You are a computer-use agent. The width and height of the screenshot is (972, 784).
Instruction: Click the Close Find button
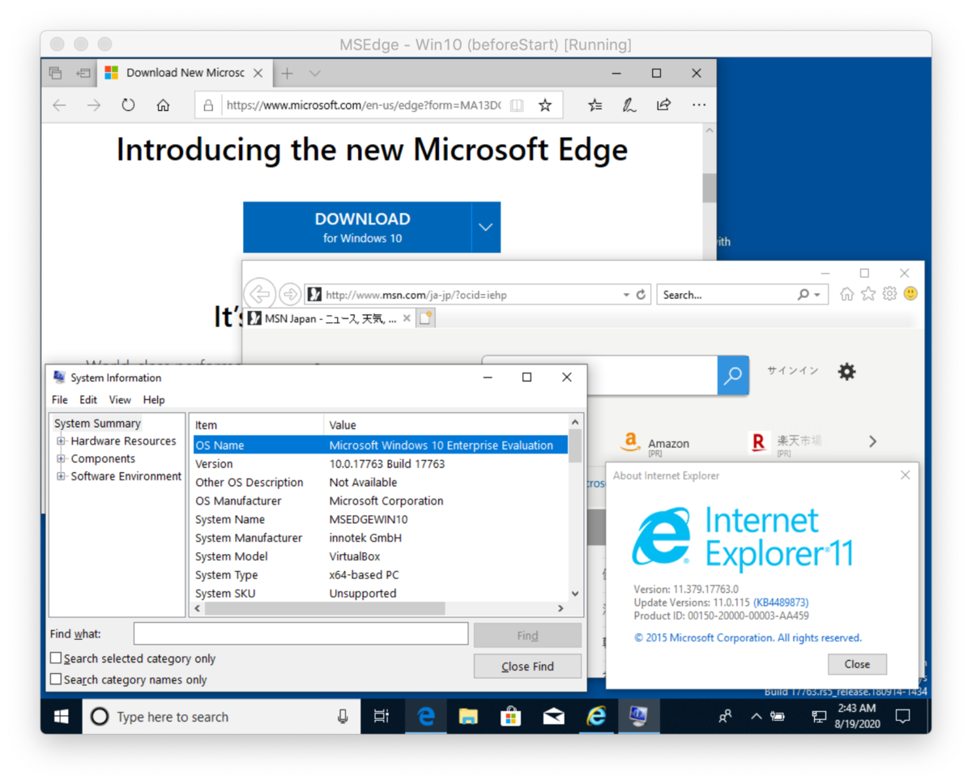tap(527, 667)
